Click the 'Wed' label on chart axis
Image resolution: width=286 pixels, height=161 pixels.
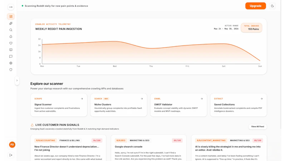114,66
